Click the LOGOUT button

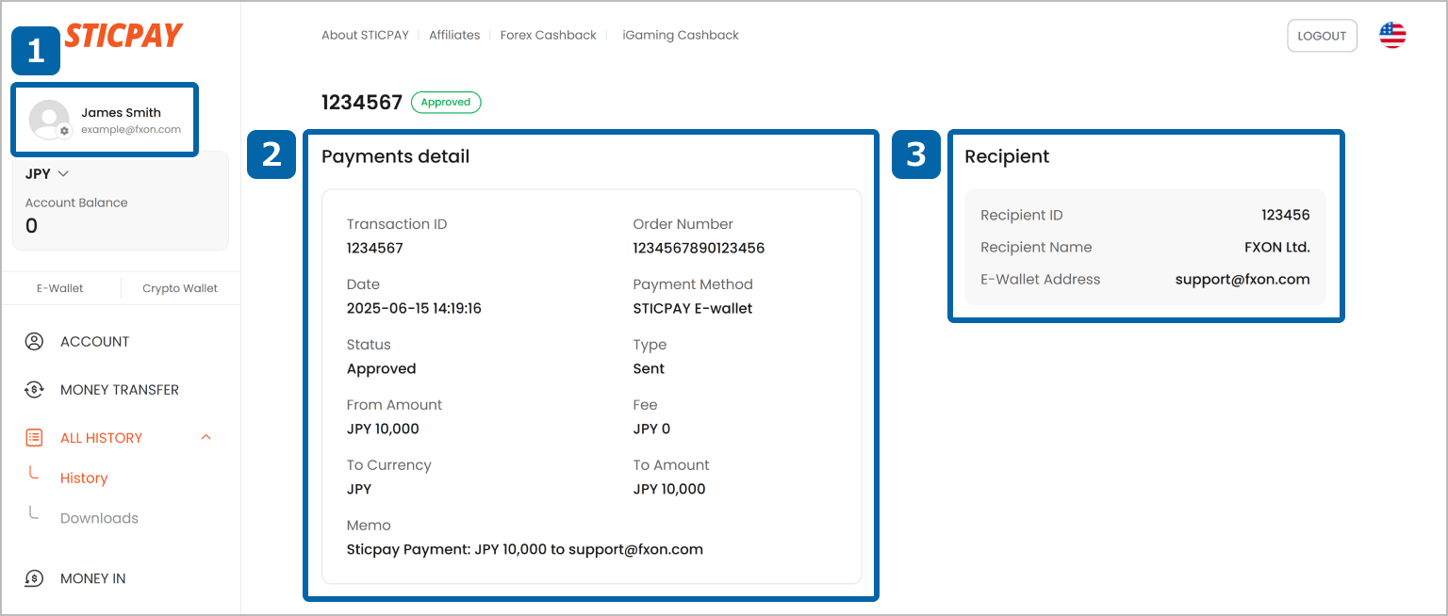coord(1322,36)
